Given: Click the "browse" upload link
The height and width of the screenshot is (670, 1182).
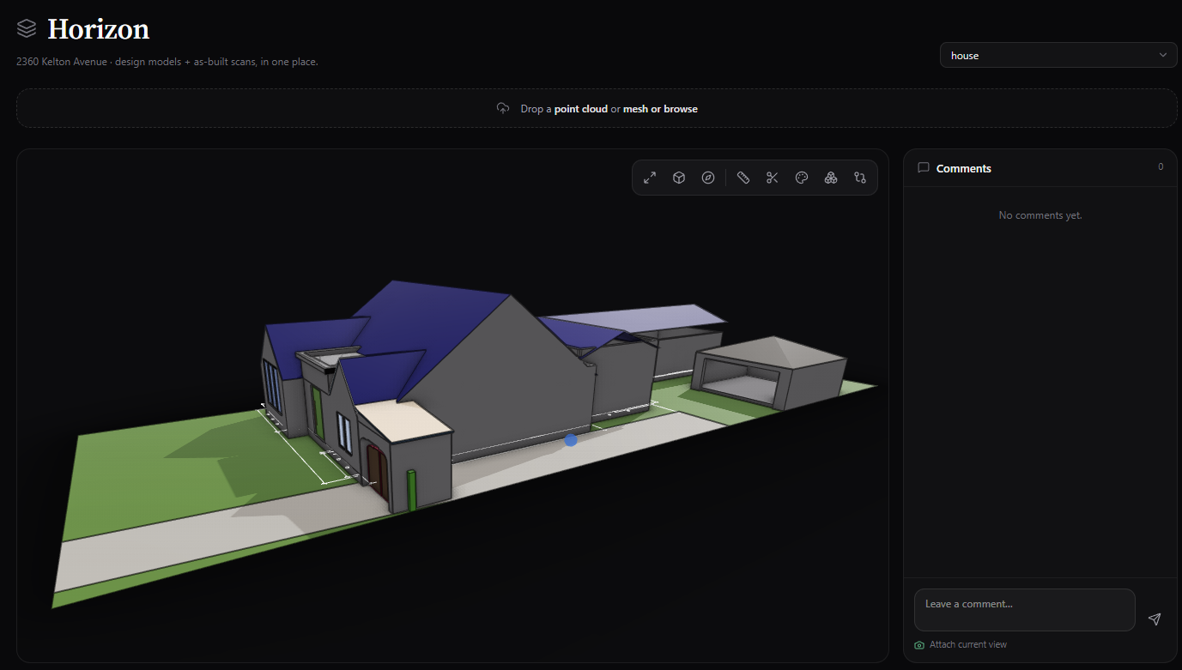Looking at the screenshot, I should [681, 109].
